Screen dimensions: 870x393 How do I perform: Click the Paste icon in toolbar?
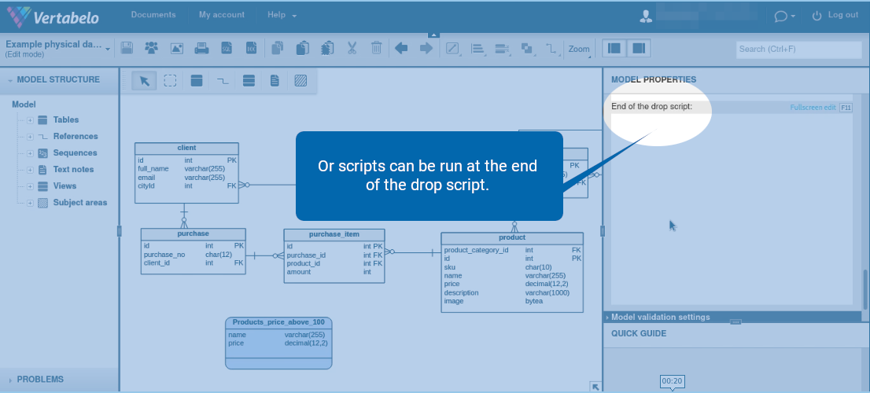302,48
